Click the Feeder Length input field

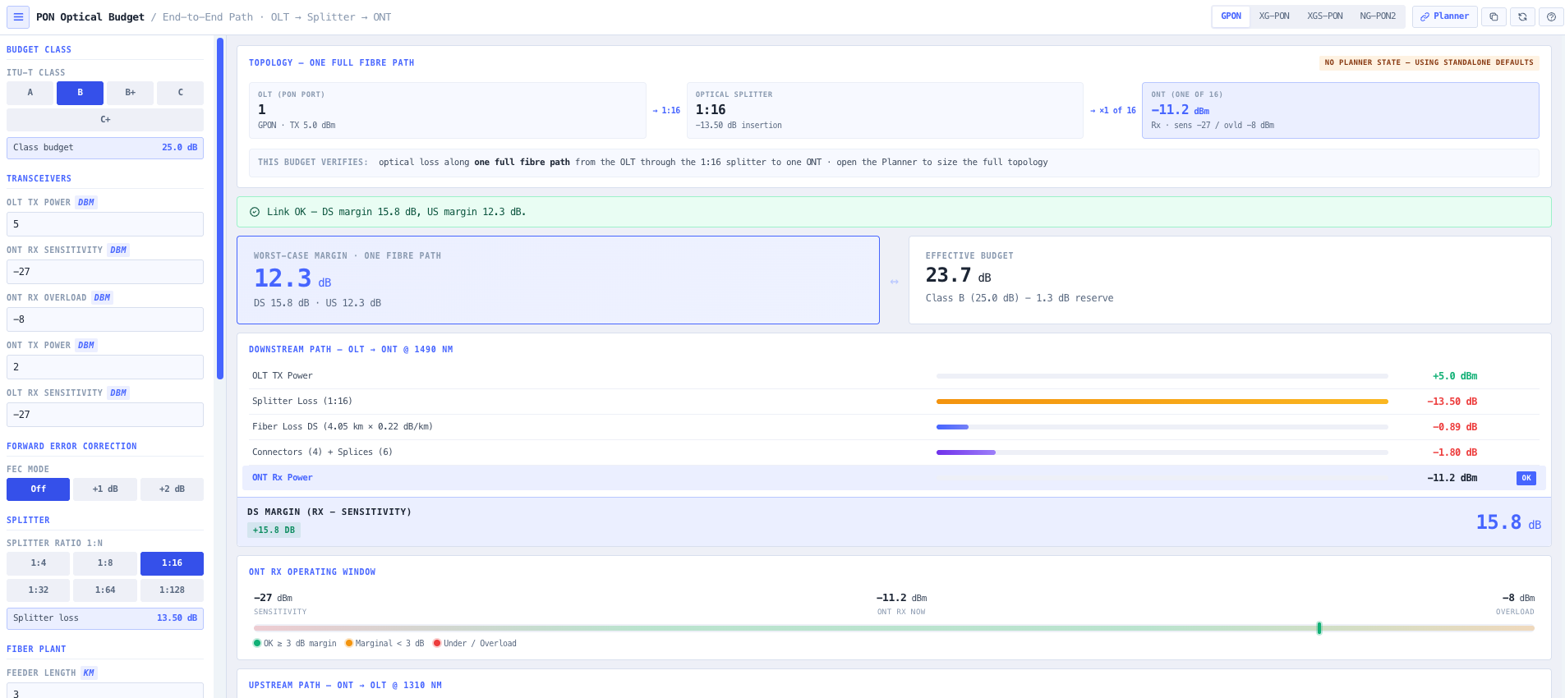click(105, 691)
